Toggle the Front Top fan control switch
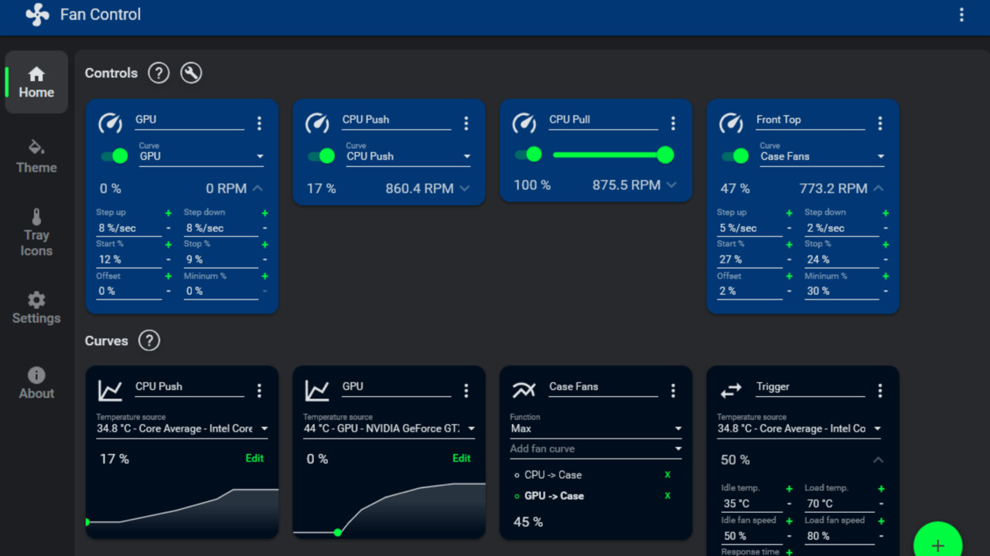The width and height of the screenshot is (990, 556). [x=735, y=155]
